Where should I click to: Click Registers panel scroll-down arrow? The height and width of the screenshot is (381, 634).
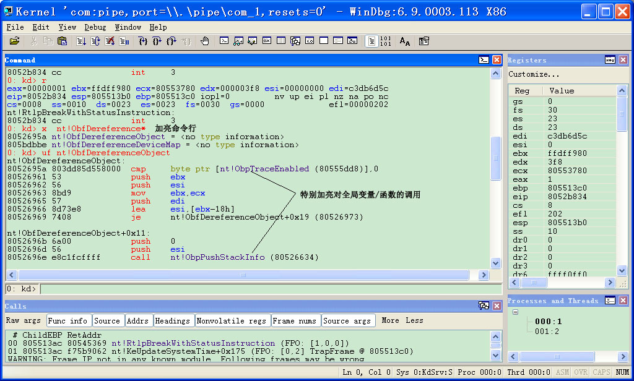click(622, 270)
